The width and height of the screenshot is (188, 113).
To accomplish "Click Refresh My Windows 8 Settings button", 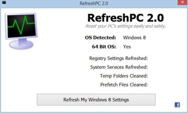I will coord(96,100).
